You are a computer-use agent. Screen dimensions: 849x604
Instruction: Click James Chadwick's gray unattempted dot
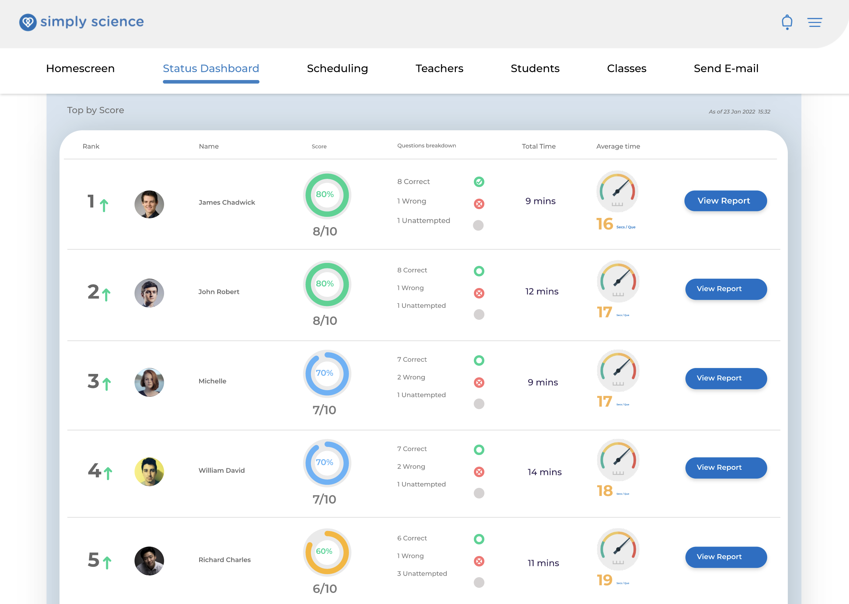pyautogui.click(x=478, y=225)
